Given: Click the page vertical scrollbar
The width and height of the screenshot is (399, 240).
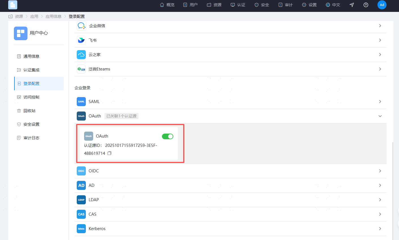Looking at the screenshot, I should coord(392,190).
